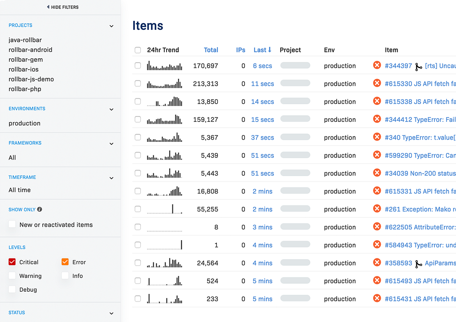This screenshot has height=322, width=456.
Task: Click the sort arrow on the Last column
Action: 269,50
